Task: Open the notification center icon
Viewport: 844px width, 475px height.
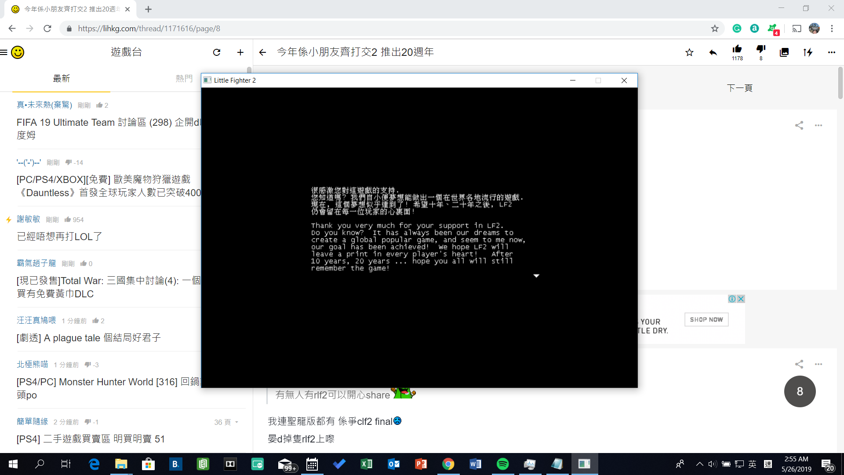Action: (x=827, y=464)
